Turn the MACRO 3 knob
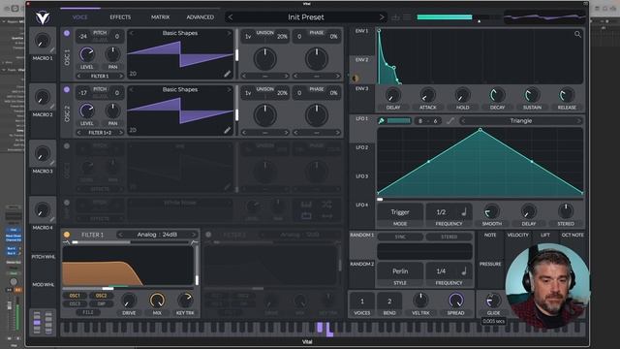This screenshot has width=620, height=349. coord(43,153)
